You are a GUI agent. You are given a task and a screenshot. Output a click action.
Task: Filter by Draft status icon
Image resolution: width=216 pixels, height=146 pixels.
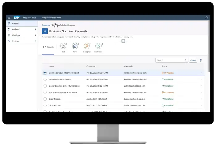click(x=63, y=46)
